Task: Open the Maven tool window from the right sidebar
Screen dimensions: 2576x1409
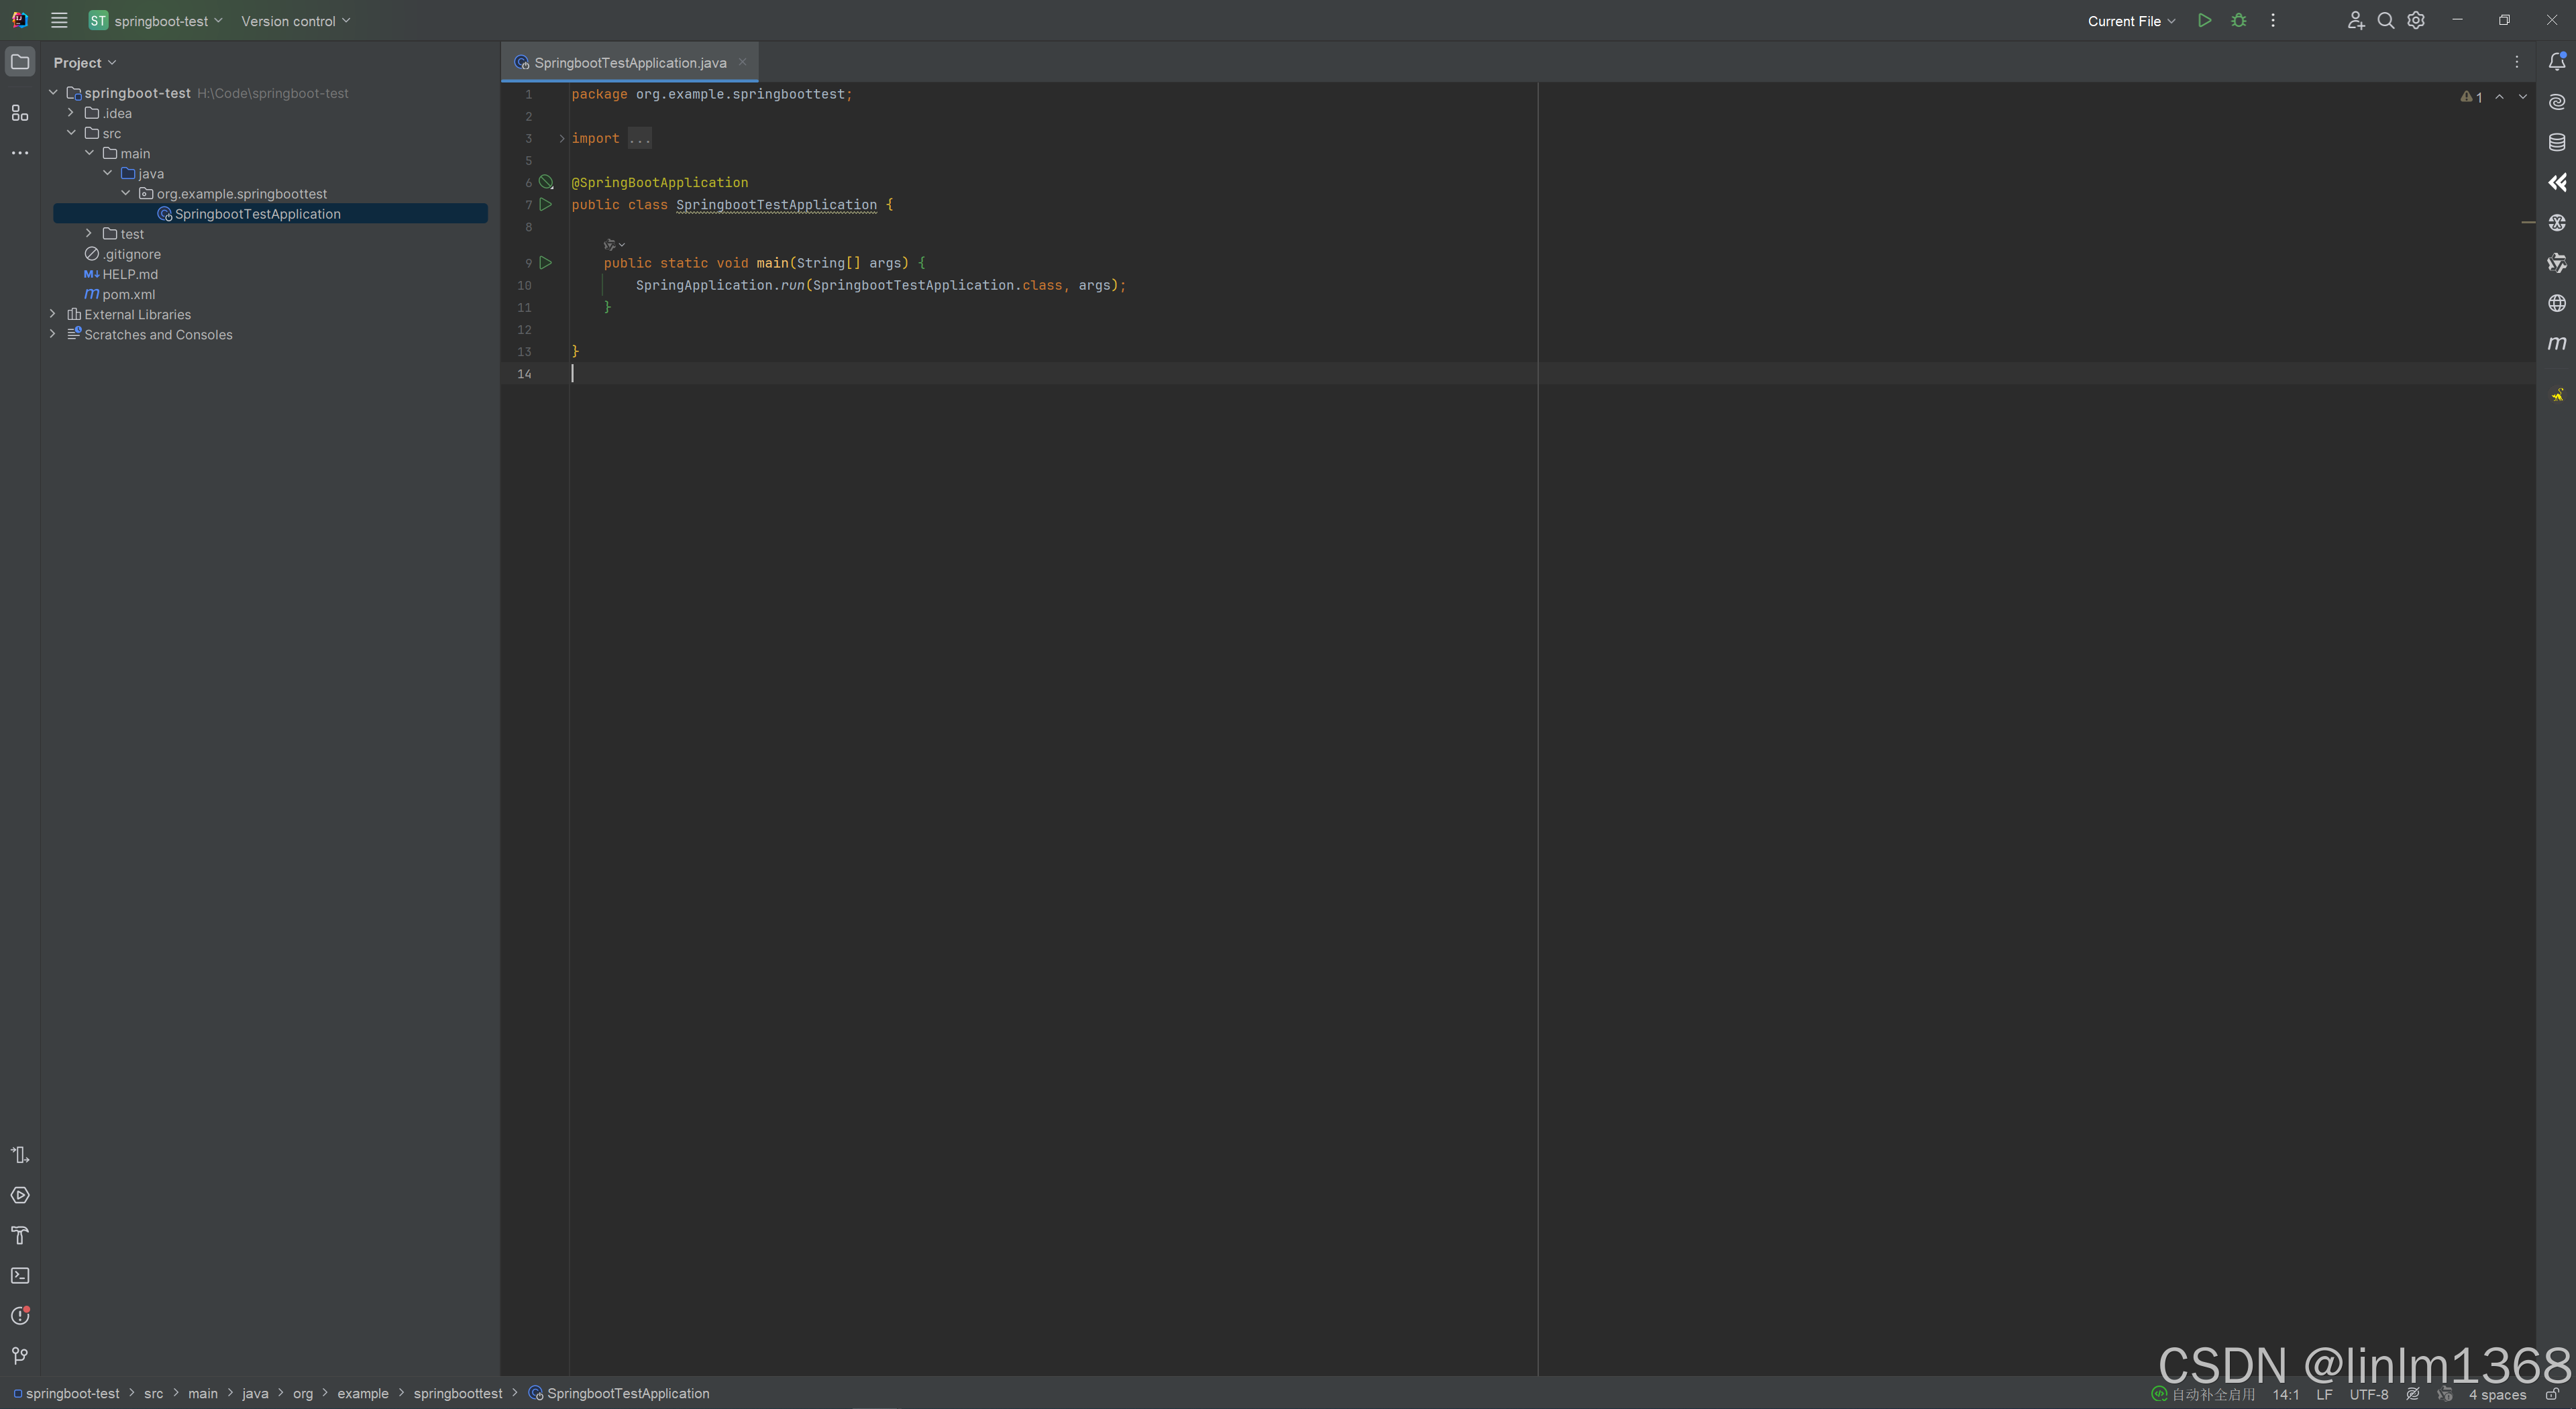Action: [x=2557, y=343]
